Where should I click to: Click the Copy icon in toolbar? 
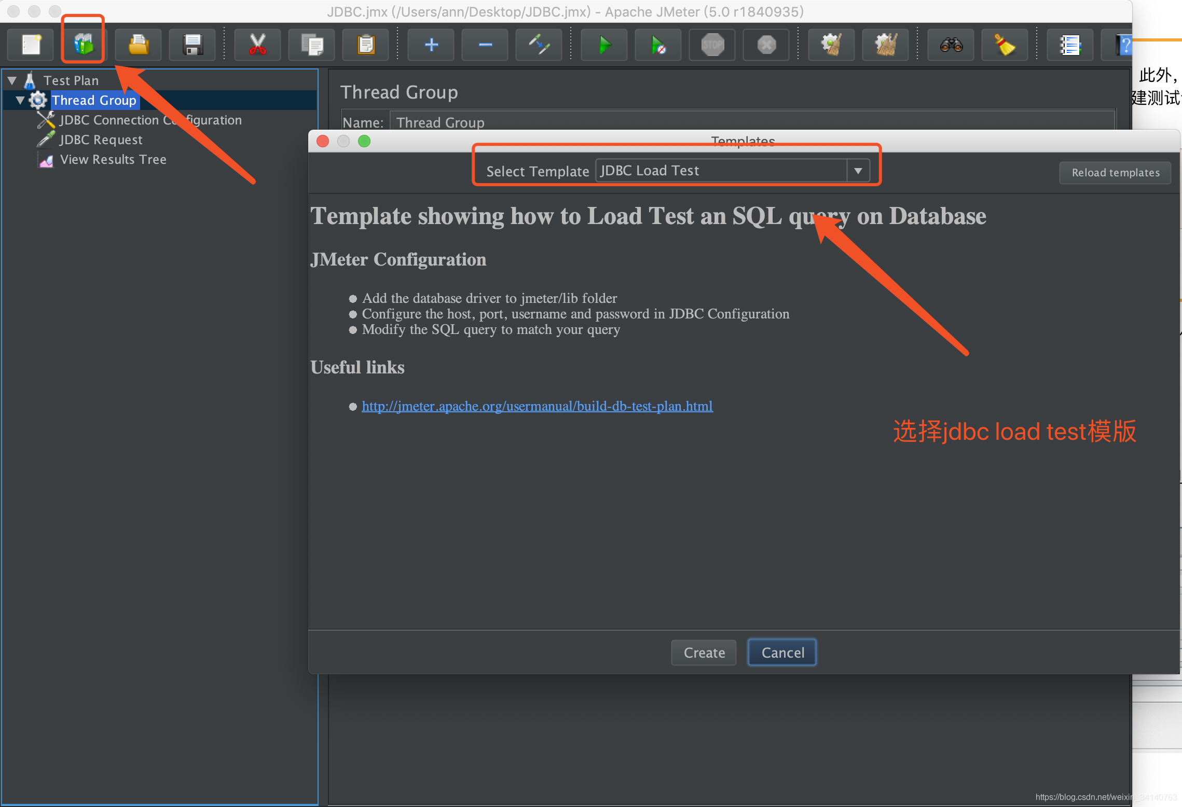pyautogui.click(x=312, y=45)
